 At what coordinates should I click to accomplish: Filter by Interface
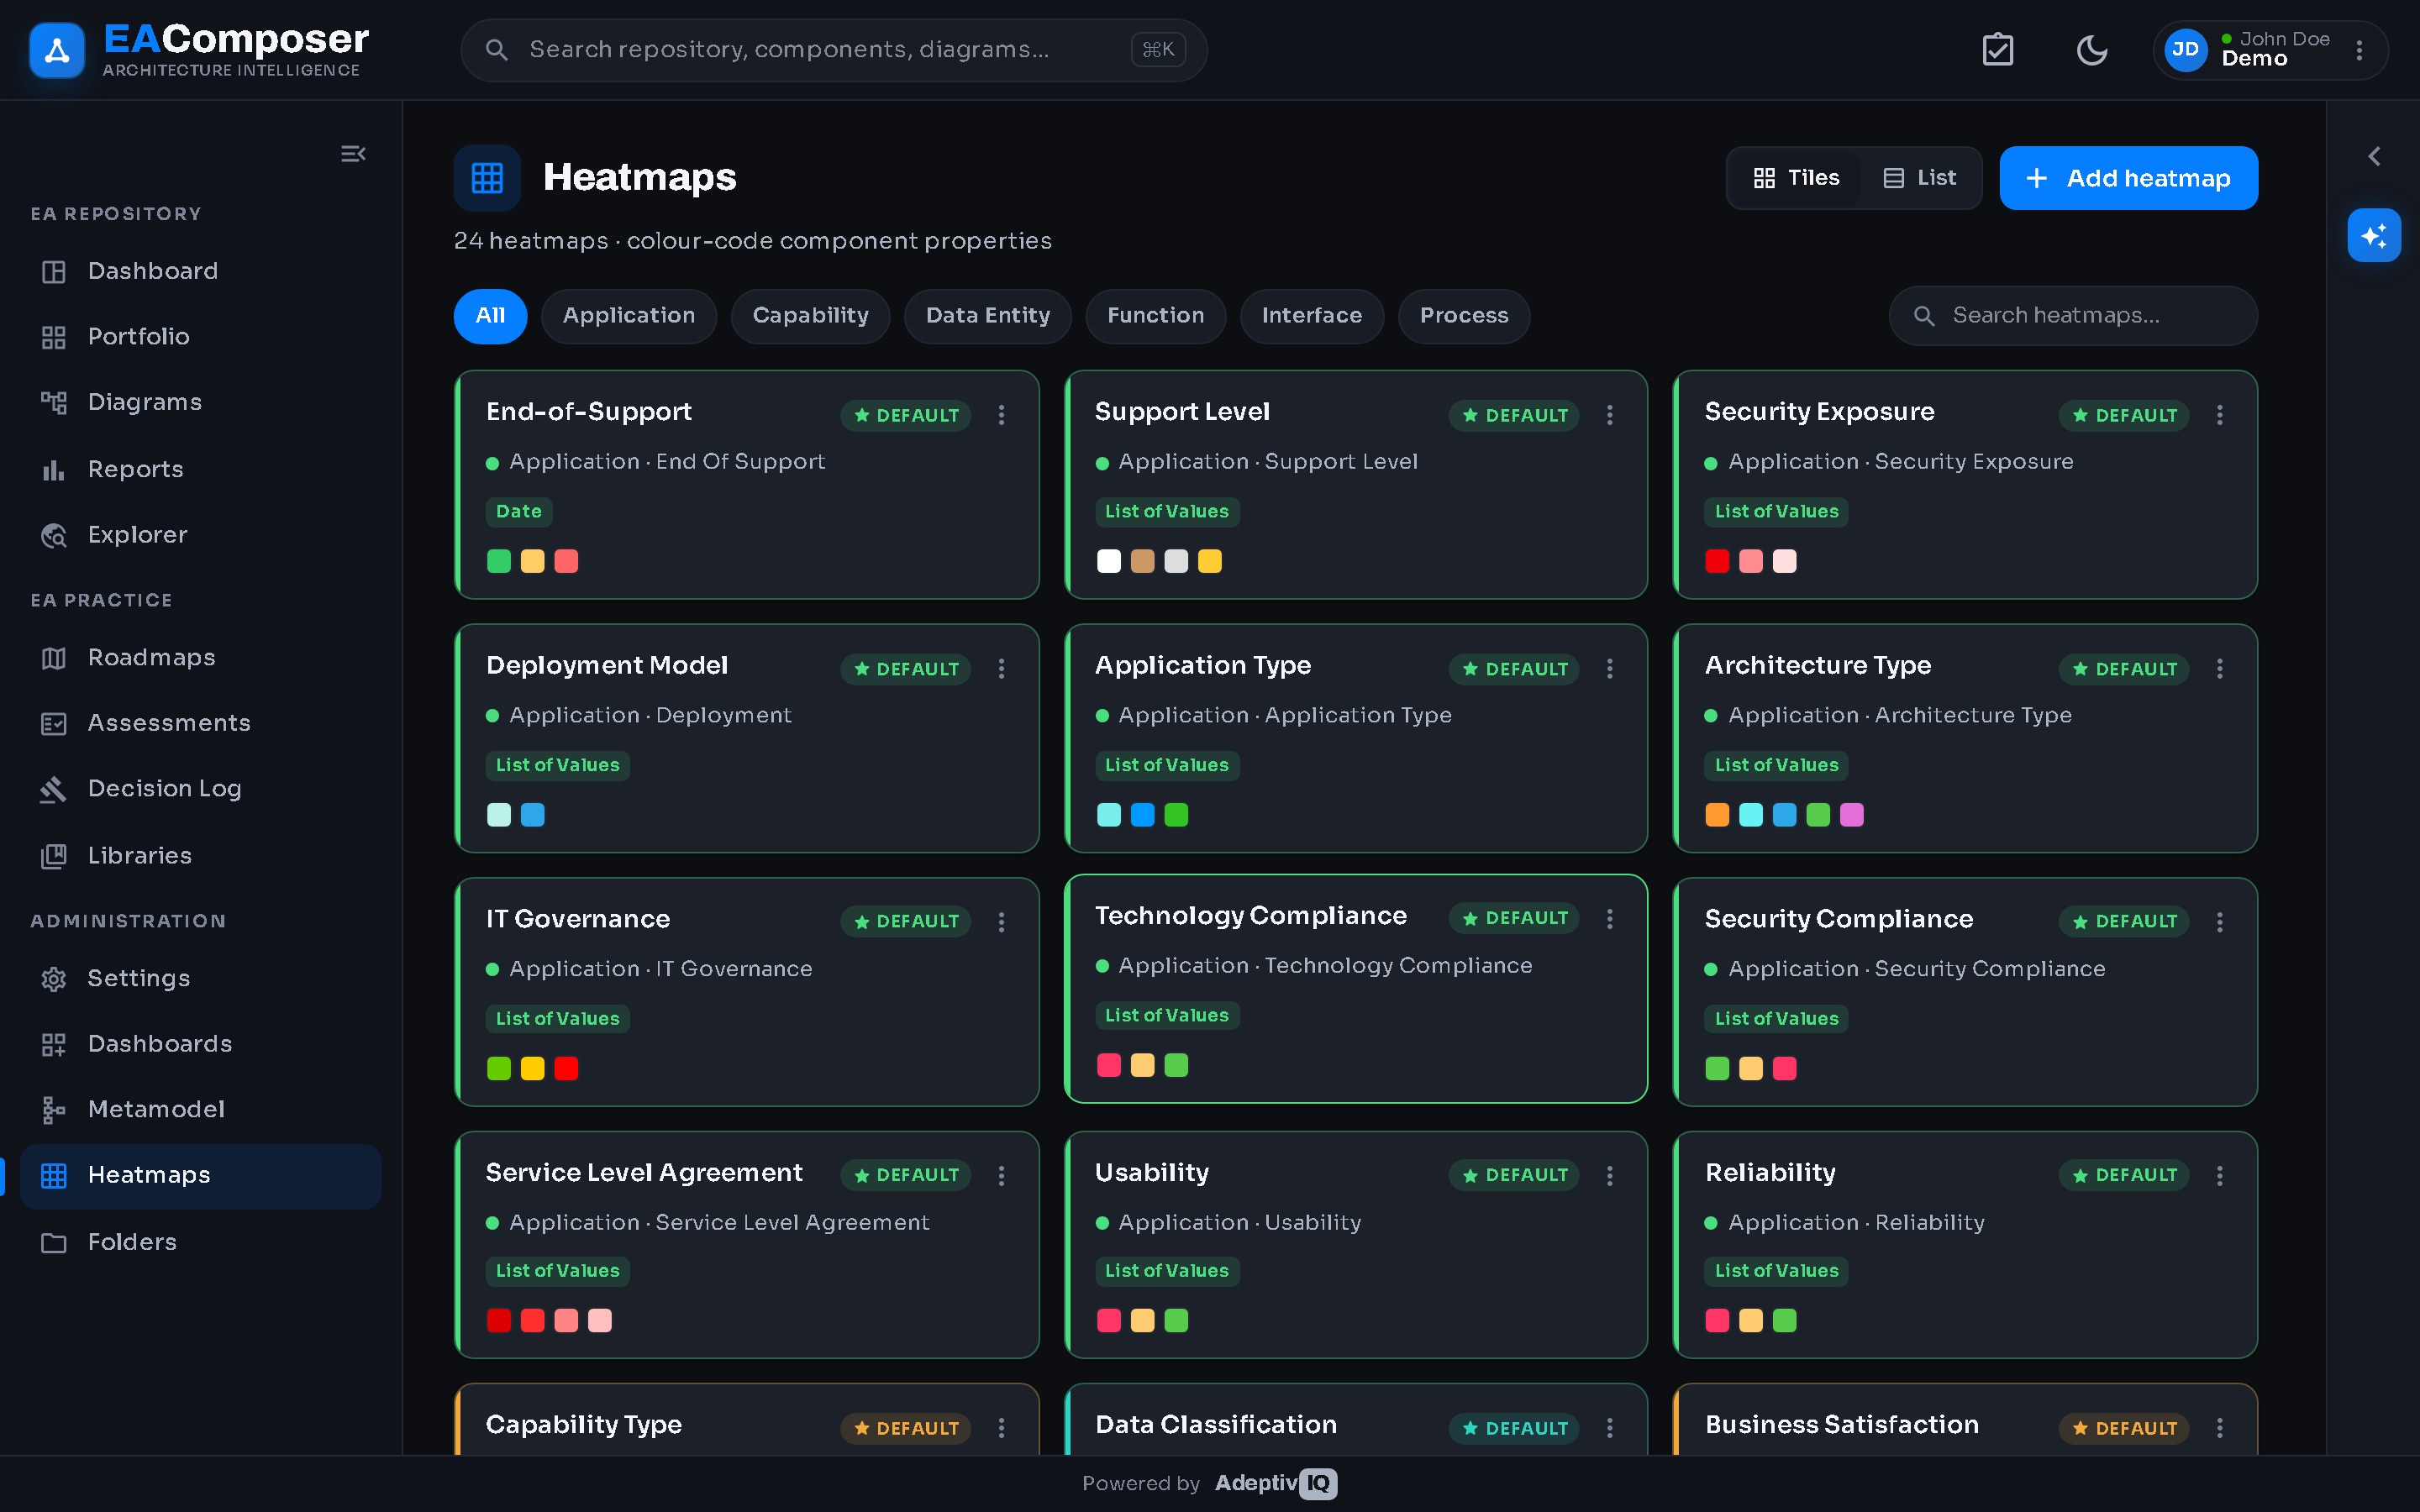pyautogui.click(x=1311, y=316)
